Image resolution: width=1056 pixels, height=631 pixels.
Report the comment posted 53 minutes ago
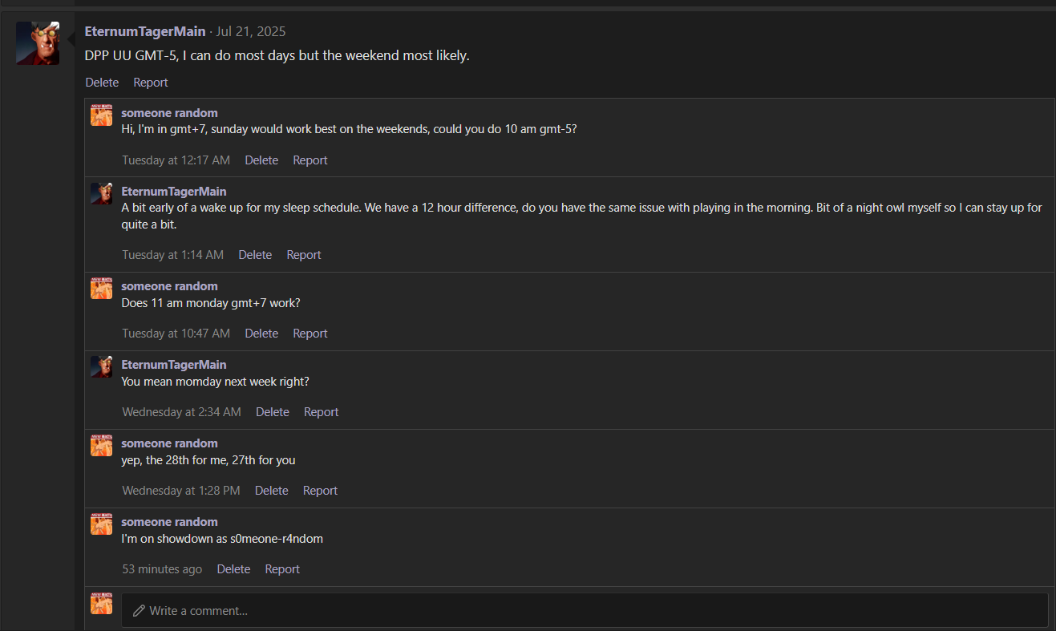(282, 569)
